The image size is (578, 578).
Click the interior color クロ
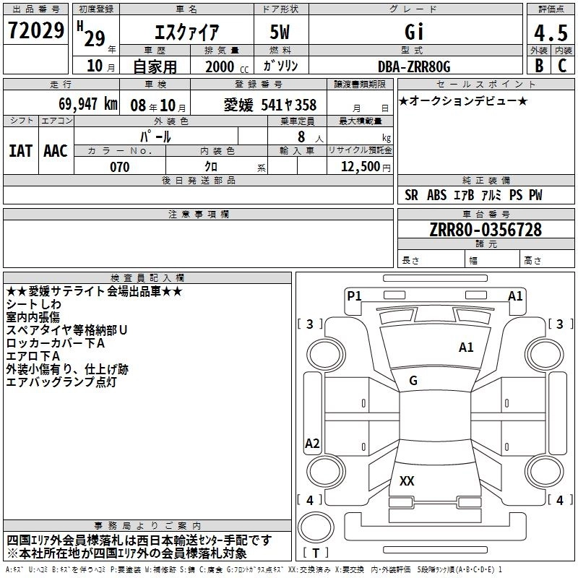(x=211, y=167)
